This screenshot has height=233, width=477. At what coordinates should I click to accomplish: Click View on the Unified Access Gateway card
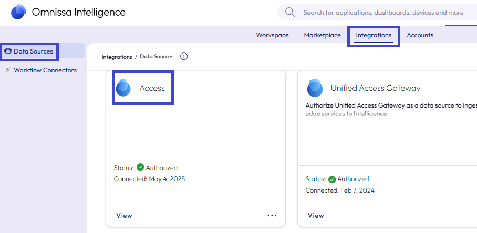(x=316, y=215)
